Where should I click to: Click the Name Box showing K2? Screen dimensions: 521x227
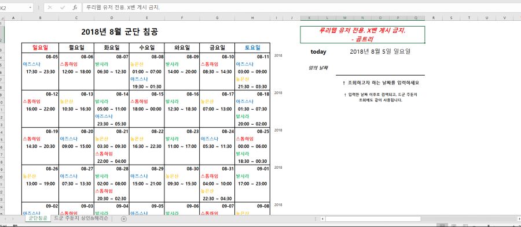tap(14, 8)
